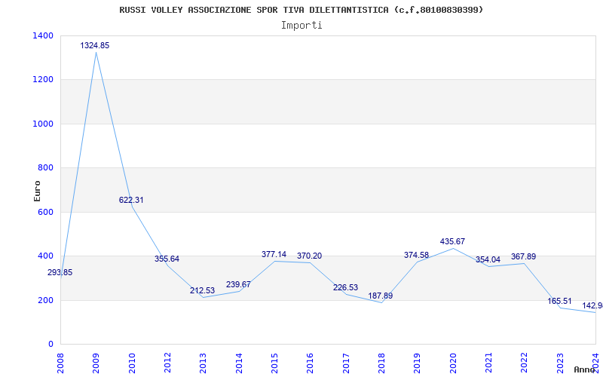
Task: Select the 374.58 data label
Action: tap(416, 255)
